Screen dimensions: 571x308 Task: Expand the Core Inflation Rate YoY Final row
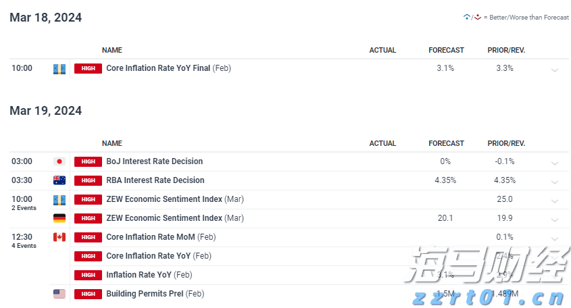[555, 70]
